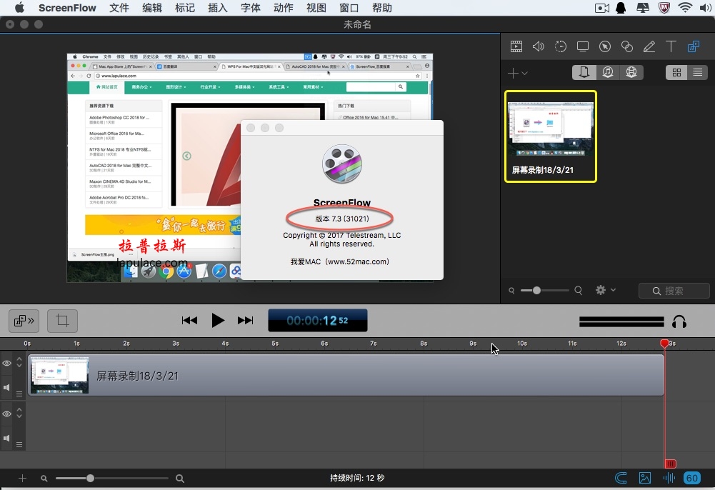Hide the 屏幕录制18/3/21 track with eye icon
This screenshot has height=490, width=715.
click(7, 364)
